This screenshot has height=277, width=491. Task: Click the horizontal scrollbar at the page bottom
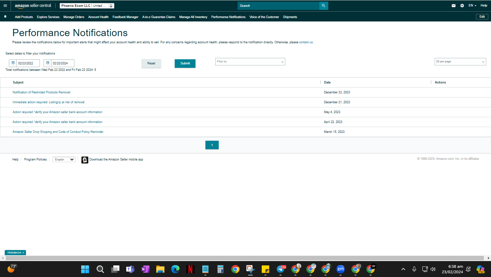coord(245,258)
